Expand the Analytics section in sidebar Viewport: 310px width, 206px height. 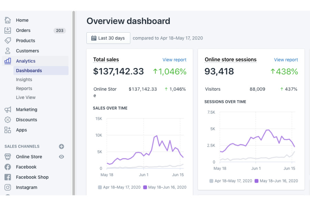(x=25, y=61)
